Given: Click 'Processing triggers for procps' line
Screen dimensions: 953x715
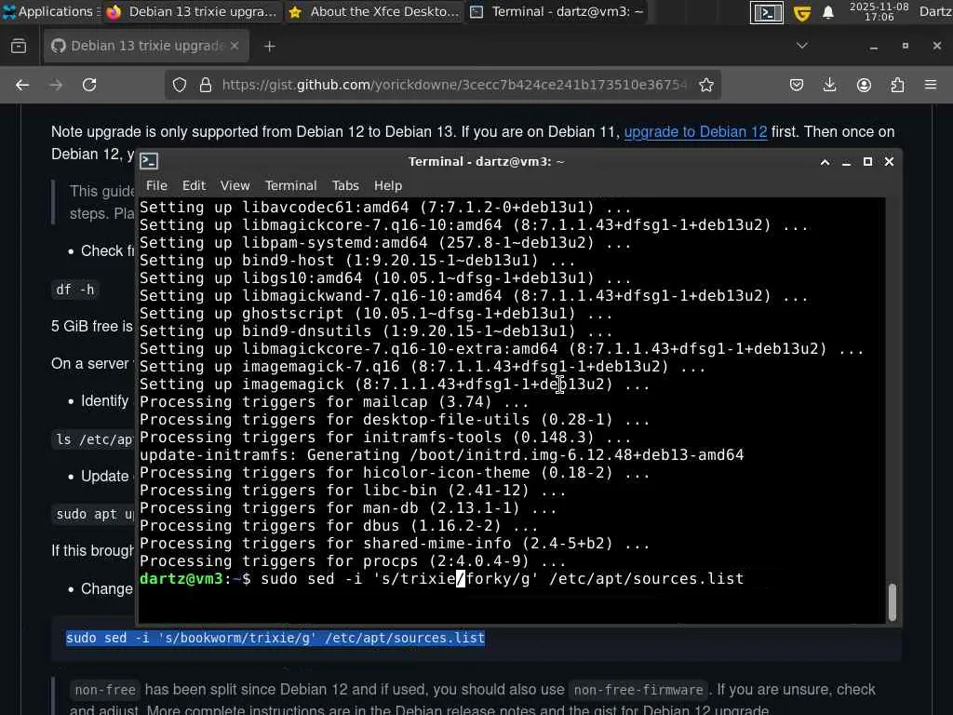Looking at the screenshot, I should tap(353, 561).
